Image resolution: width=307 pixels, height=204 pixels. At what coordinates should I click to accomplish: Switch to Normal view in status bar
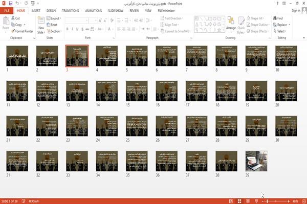231,201
